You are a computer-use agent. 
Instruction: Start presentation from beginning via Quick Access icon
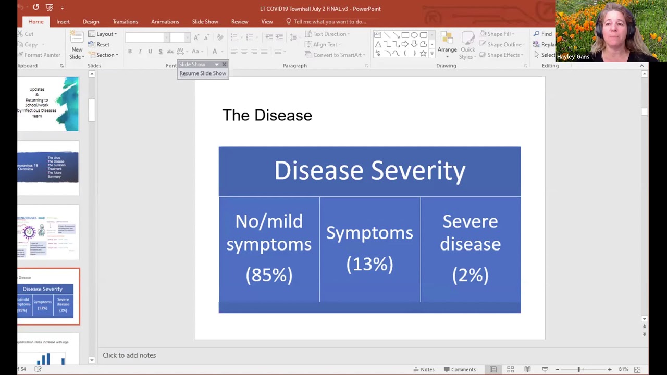click(x=50, y=7)
